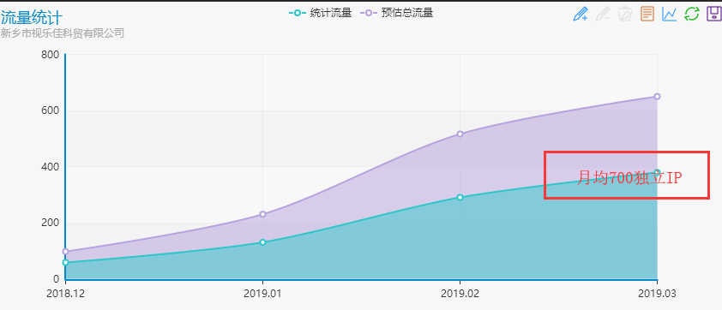Image resolution: width=722 pixels, height=310 pixels.
Task: Click the y-axis label 200
Action: click(x=51, y=223)
